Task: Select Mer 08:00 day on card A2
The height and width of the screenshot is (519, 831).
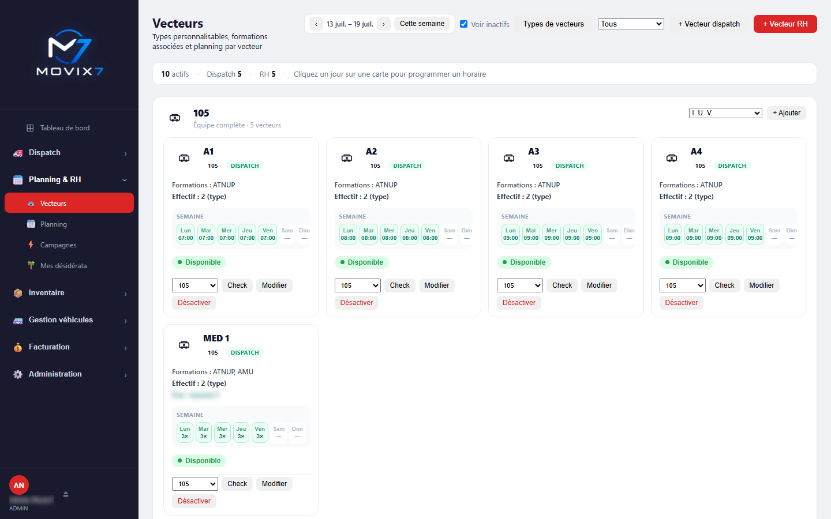Action: 390,234
